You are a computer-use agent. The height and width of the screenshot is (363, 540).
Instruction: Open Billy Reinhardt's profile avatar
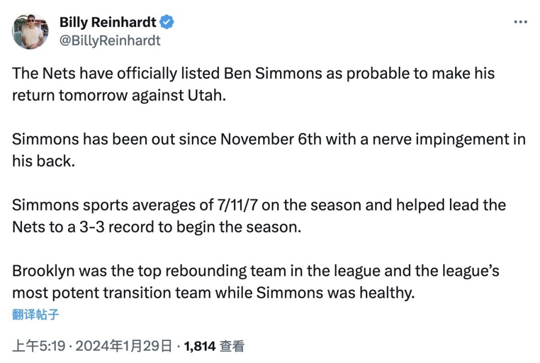click(30, 32)
